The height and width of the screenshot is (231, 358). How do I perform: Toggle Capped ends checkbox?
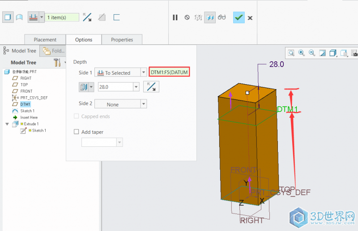click(x=76, y=116)
